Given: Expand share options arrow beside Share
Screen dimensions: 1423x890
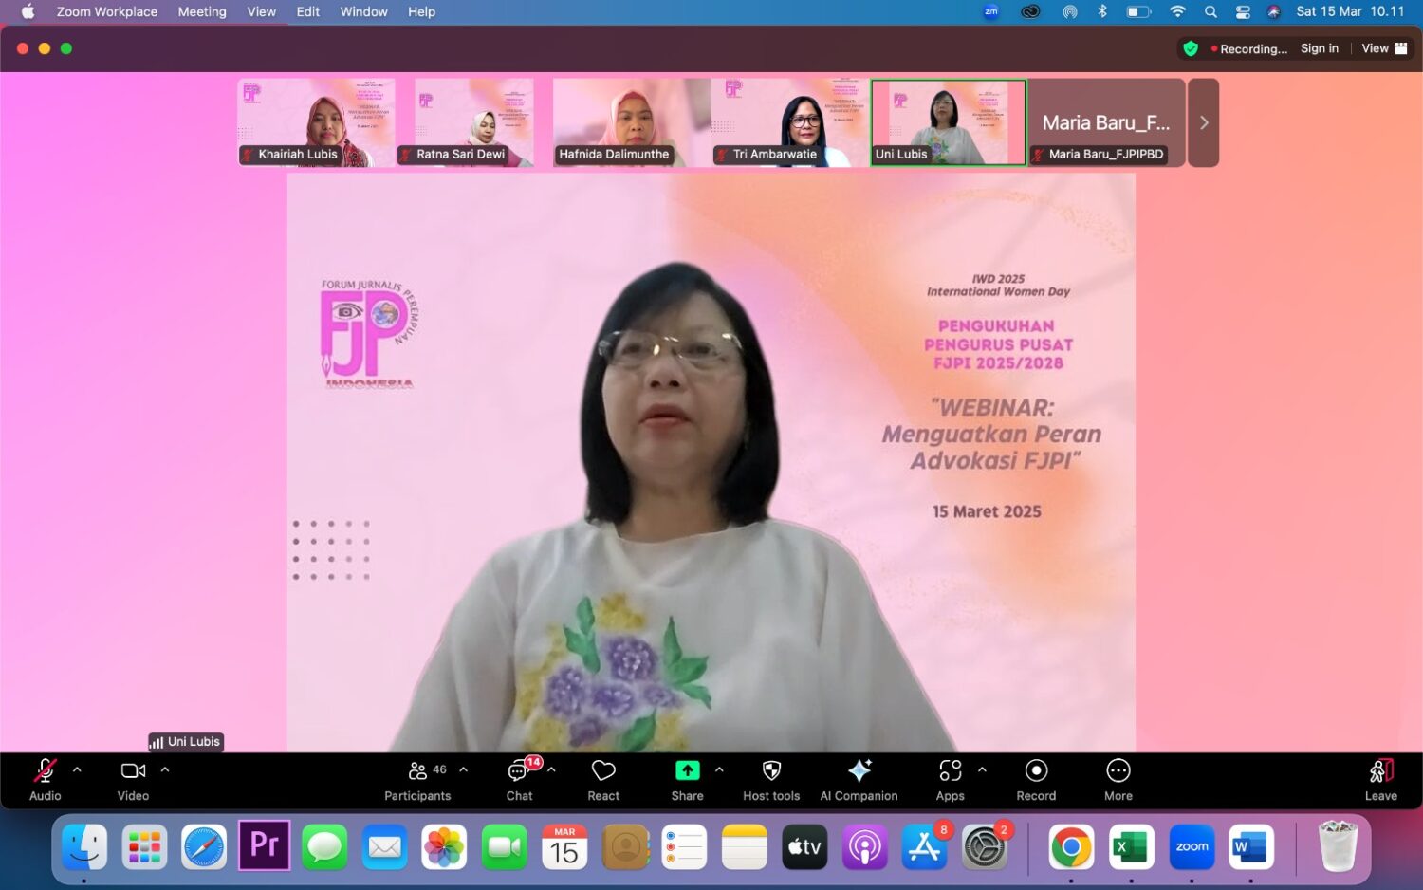Looking at the screenshot, I should [719, 769].
